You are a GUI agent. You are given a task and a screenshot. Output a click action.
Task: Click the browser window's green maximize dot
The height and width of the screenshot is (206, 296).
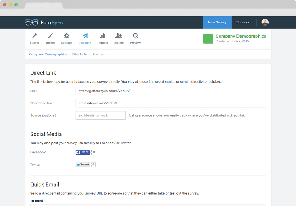coord(16,5)
